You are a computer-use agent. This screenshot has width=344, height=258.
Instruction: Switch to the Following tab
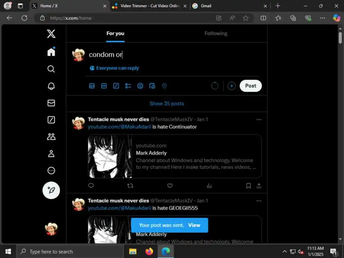tap(216, 33)
